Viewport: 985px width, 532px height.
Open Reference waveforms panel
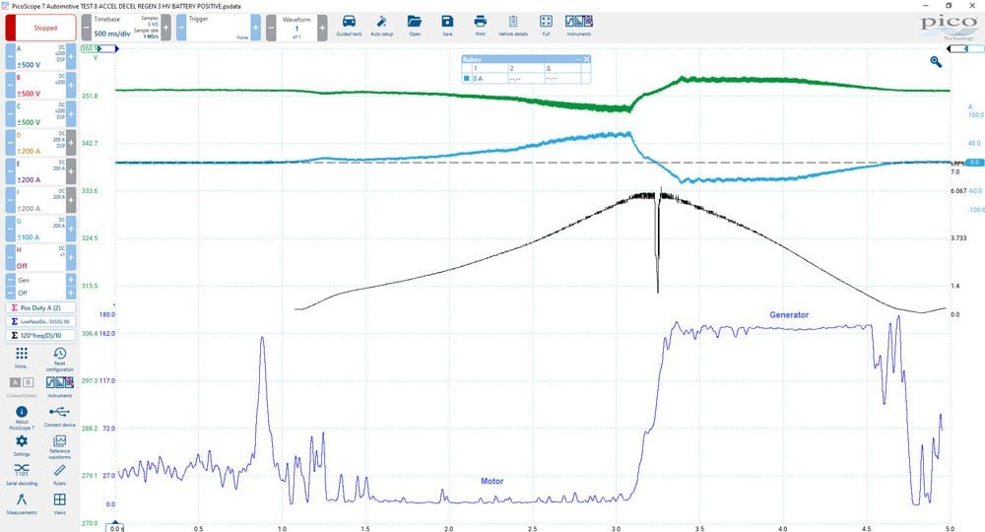(60, 447)
